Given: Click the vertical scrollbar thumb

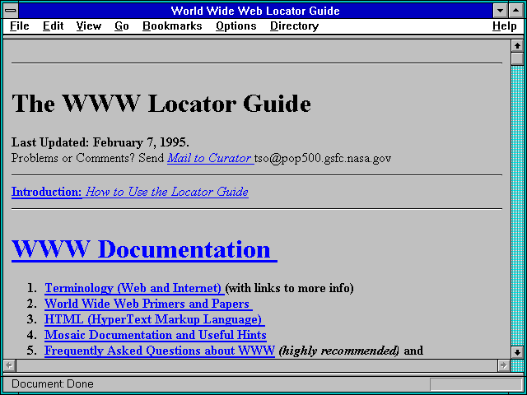Looking at the screenshot, I should (517, 58).
